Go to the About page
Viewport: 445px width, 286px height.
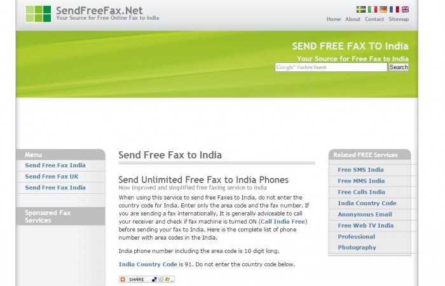tap(353, 19)
